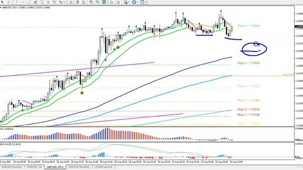Select the Arrows objects tool
The image size is (303, 170).
pyautogui.click(x=61, y=2)
